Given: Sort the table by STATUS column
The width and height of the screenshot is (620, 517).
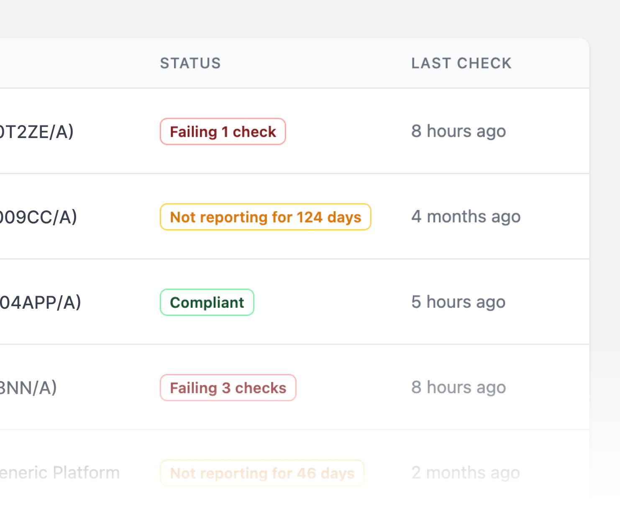Looking at the screenshot, I should 190,63.
